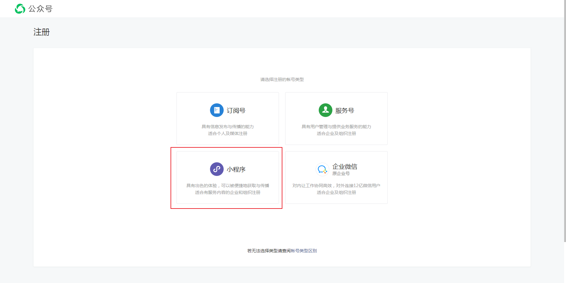Click the text 具有信息发布与传播的能力

[228, 127]
